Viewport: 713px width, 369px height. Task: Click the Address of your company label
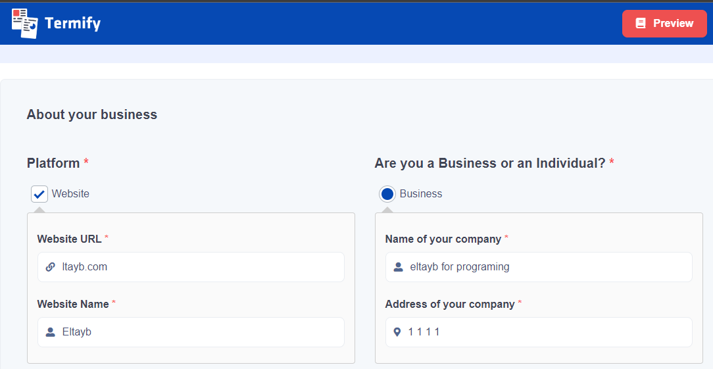point(450,304)
